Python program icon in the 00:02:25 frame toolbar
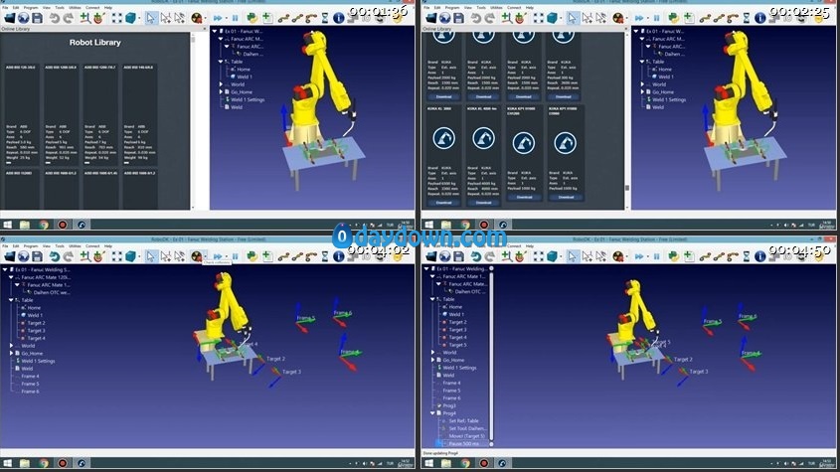 673,18
